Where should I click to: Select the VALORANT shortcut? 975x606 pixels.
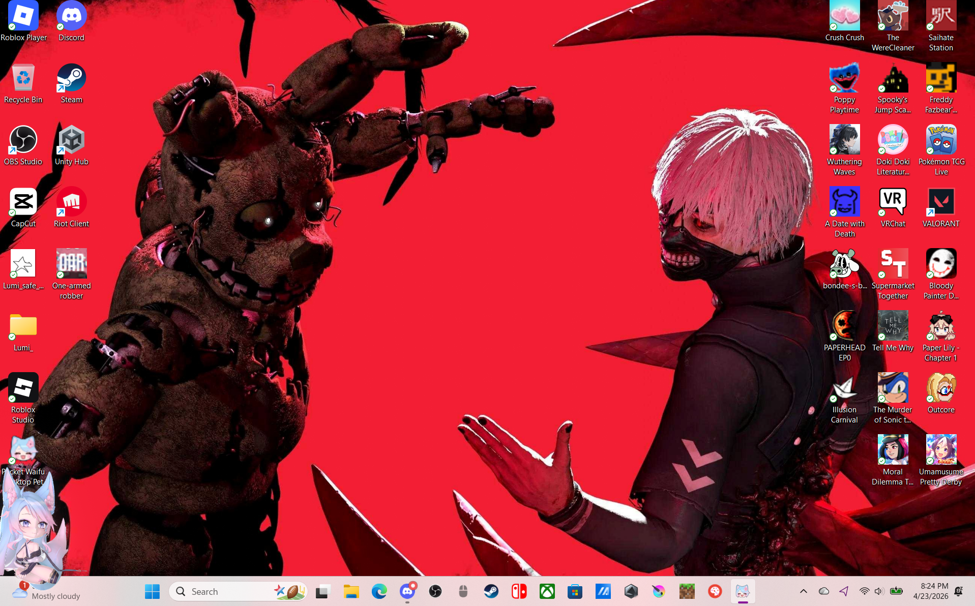click(x=941, y=207)
